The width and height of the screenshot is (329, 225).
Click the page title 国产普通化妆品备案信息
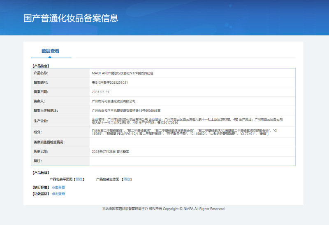[x=71, y=18]
